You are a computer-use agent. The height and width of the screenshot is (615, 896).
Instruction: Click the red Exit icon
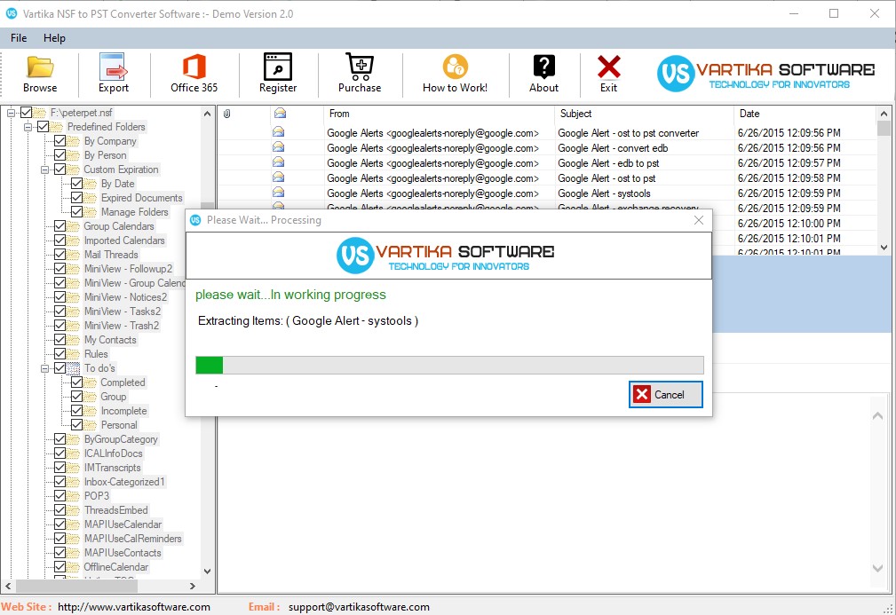click(608, 67)
